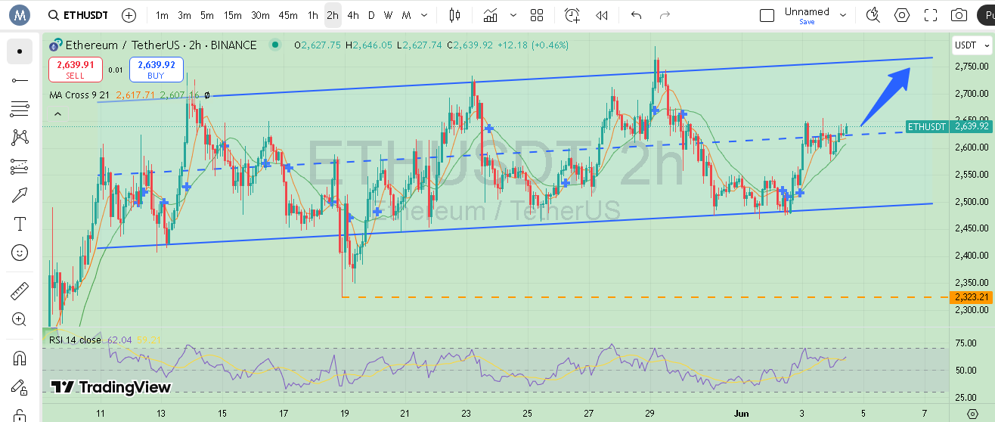Toggle lock all drawing tools
This screenshot has height=422, width=995.
tap(20, 414)
